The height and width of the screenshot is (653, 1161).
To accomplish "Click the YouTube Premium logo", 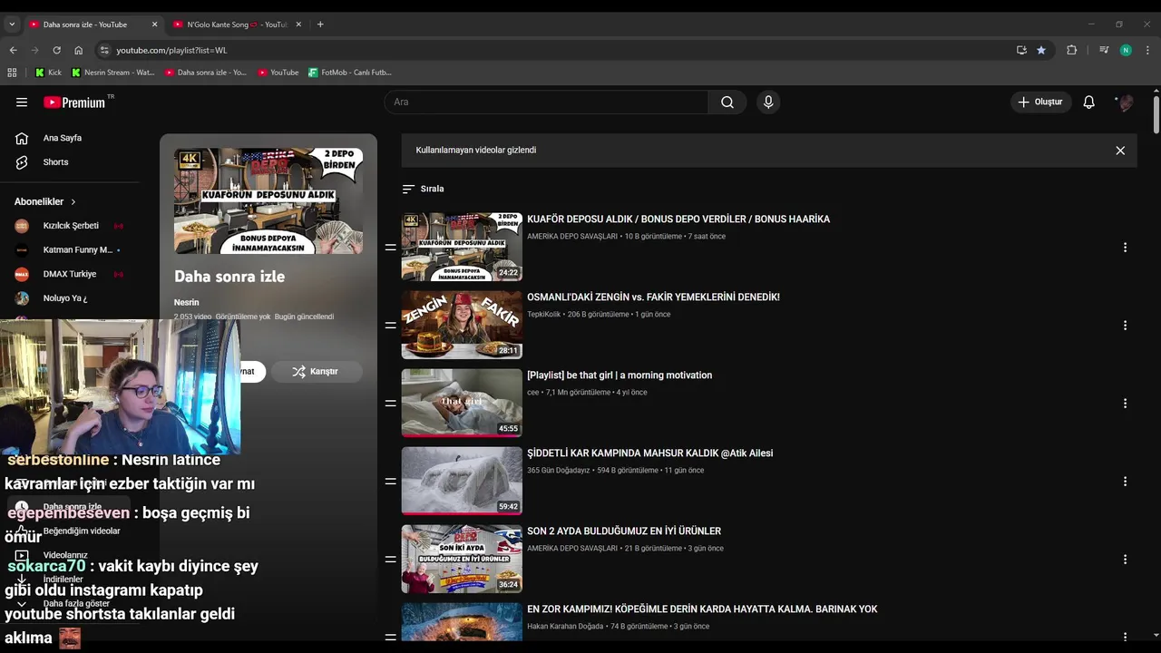I will (75, 102).
